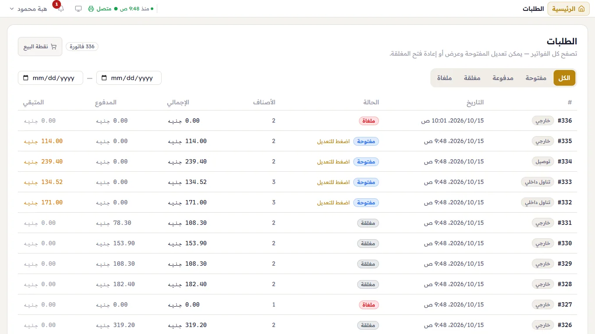Click the مفتوحة badge on order #335
Screen dimensions: 595x334
[x=366, y=141]
